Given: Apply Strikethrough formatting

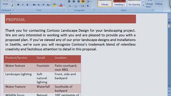Looking at the screenshot, I should click(x=34, y=5).
